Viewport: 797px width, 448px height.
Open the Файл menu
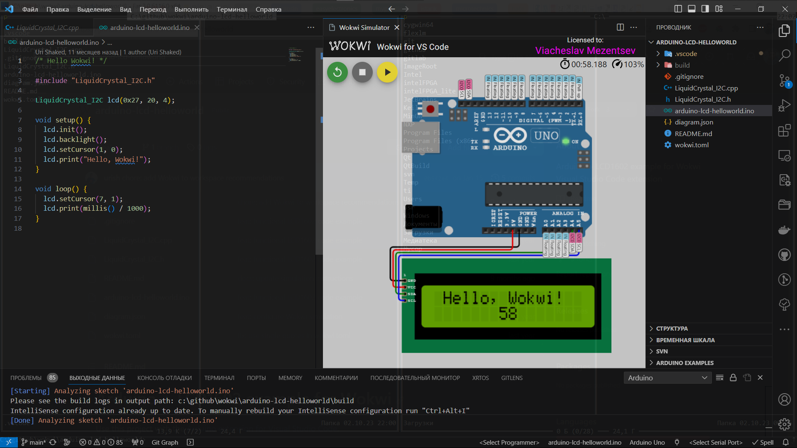30,9
